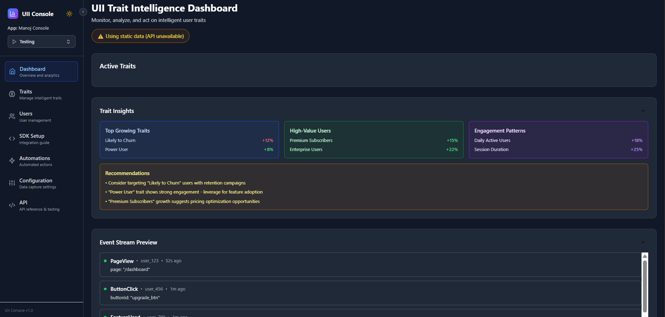Select the Top Growing Traits card
665x317 pixels.
coord(189,139)
